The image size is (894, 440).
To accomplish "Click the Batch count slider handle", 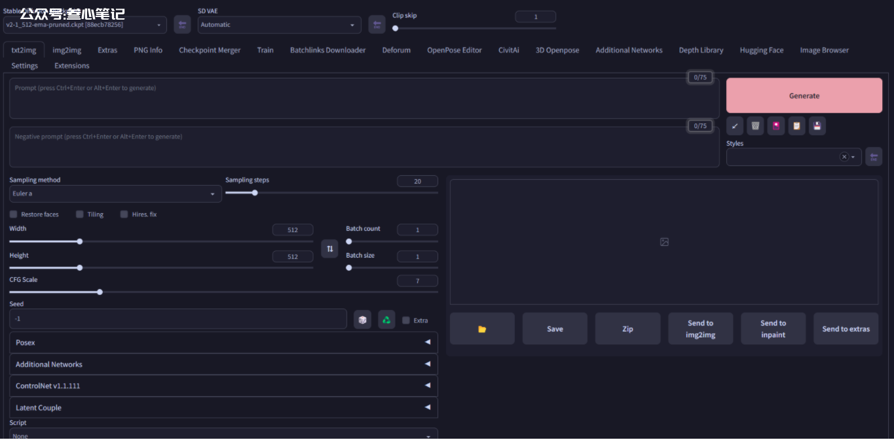I will pos(348,241).
